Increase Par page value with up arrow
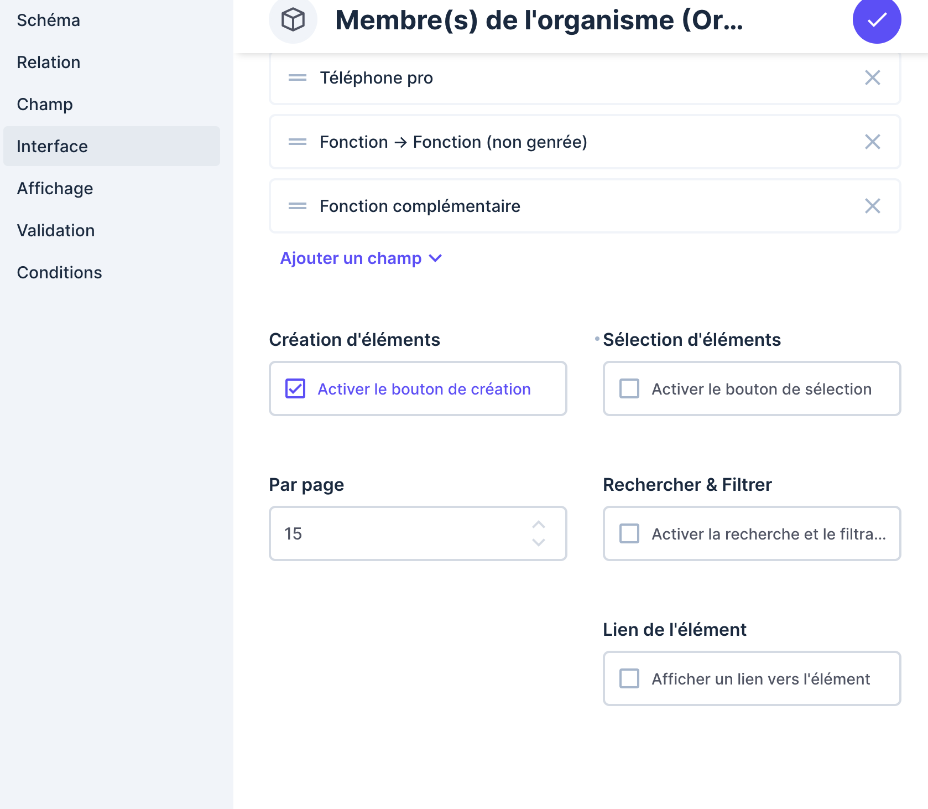This screenshot has height=809, width=928. tap(539, 525)
